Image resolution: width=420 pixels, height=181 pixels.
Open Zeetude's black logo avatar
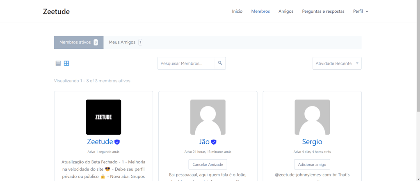[103, 117]
